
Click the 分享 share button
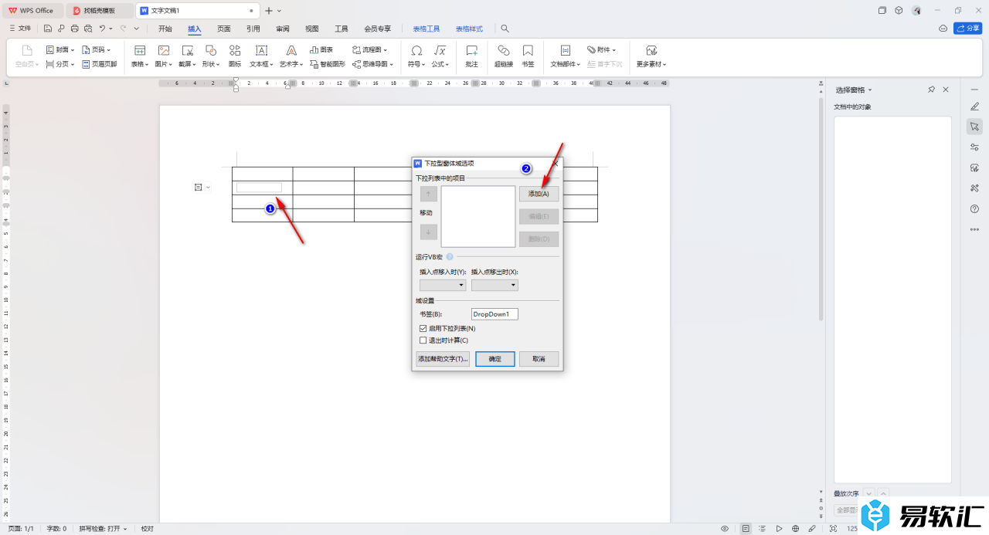(x=968, y=29)
